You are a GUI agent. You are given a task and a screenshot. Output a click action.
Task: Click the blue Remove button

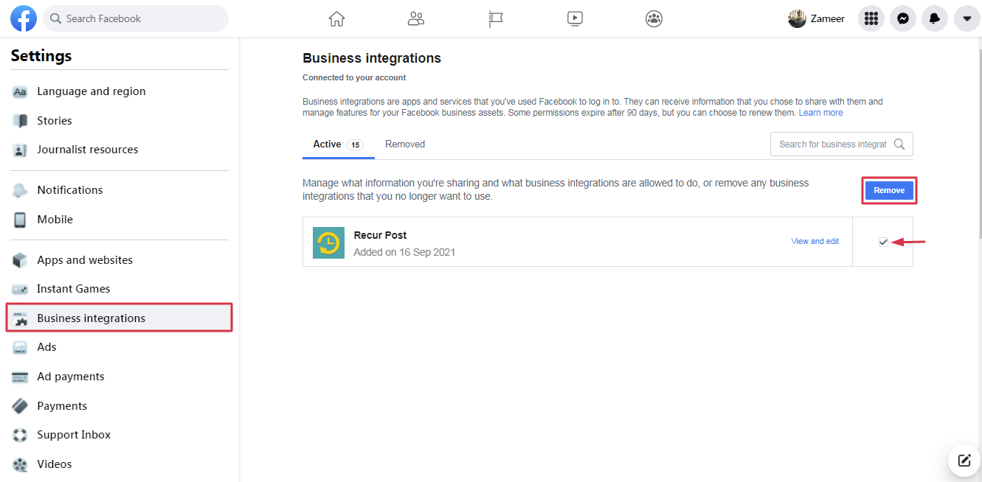[889, 190]
